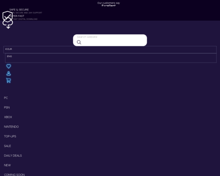The height and width of the screenshot is (176, 220).
Task: Click the Our customers say Excellent text
Action: (x=109, y=4)
